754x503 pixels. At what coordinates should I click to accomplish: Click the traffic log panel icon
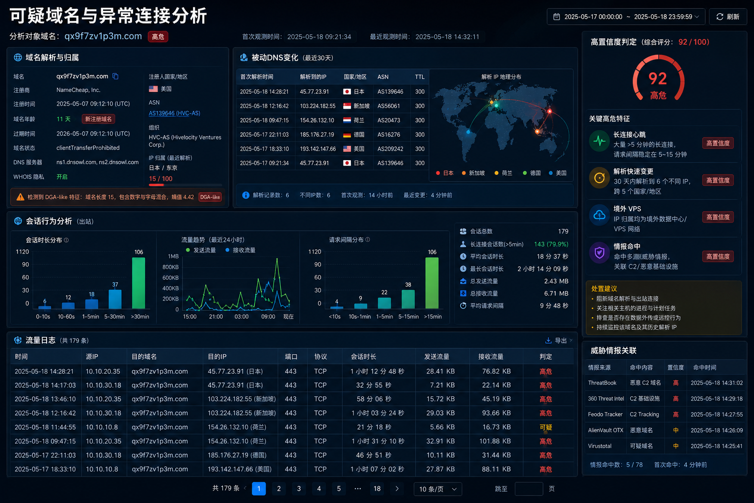tap(18, 340)
